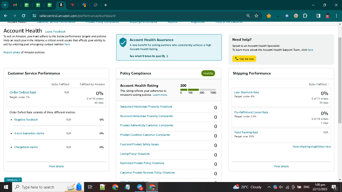View site information icon in address bar
Screen dimensions: 342x192
tap(34, 16)
